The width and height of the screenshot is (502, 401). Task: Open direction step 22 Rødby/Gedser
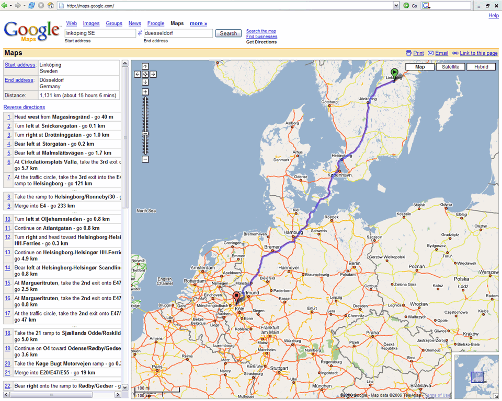click(x=8, y=386)
